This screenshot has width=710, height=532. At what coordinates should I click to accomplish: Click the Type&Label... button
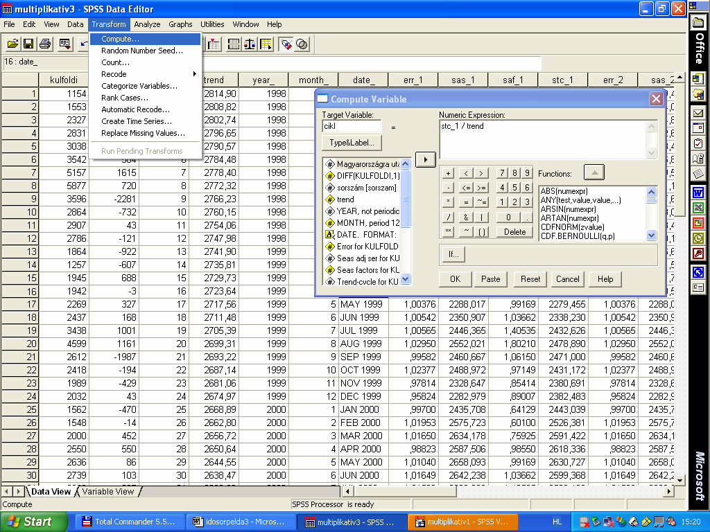coord(352,143)
